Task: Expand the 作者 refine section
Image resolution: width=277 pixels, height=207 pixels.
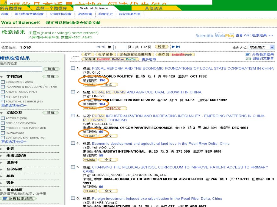Action: click(1, 149)
